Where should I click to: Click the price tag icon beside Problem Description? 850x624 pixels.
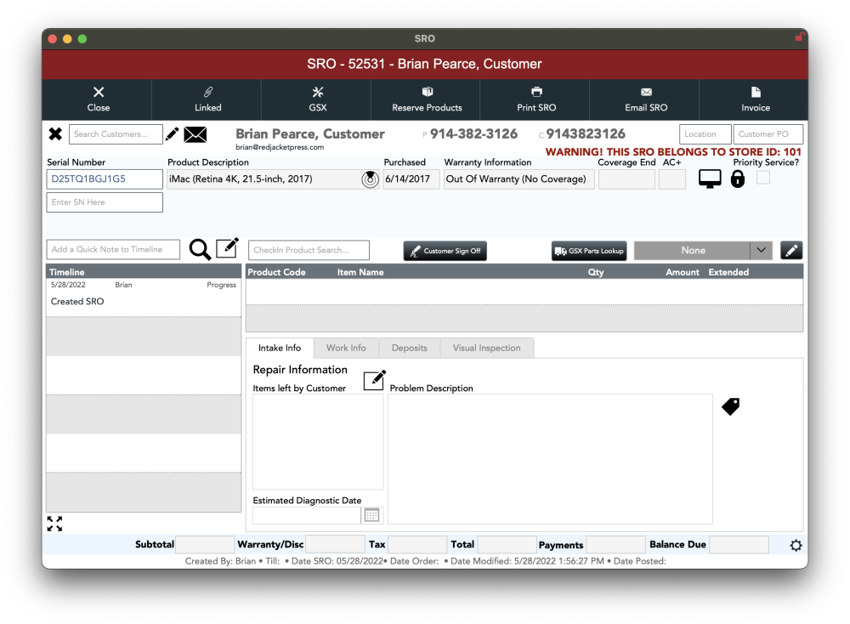point(730,406)
